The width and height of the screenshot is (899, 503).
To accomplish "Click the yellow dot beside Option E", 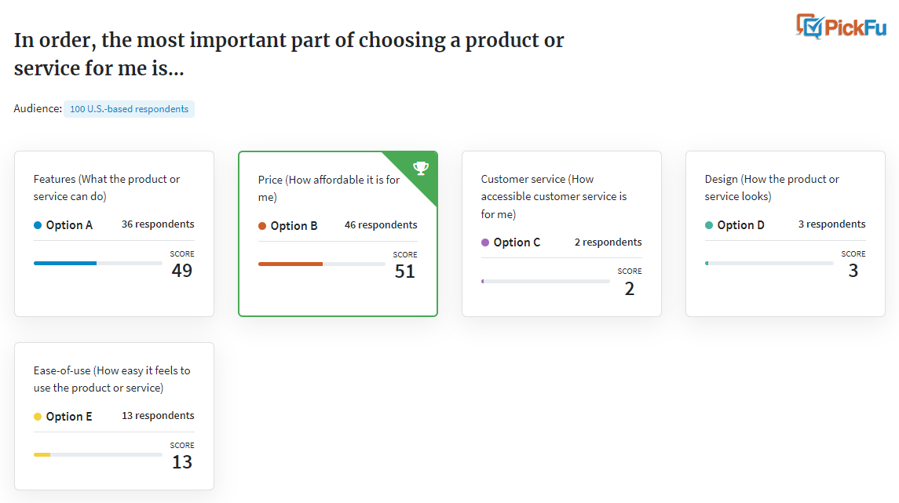I will [38, 417].
